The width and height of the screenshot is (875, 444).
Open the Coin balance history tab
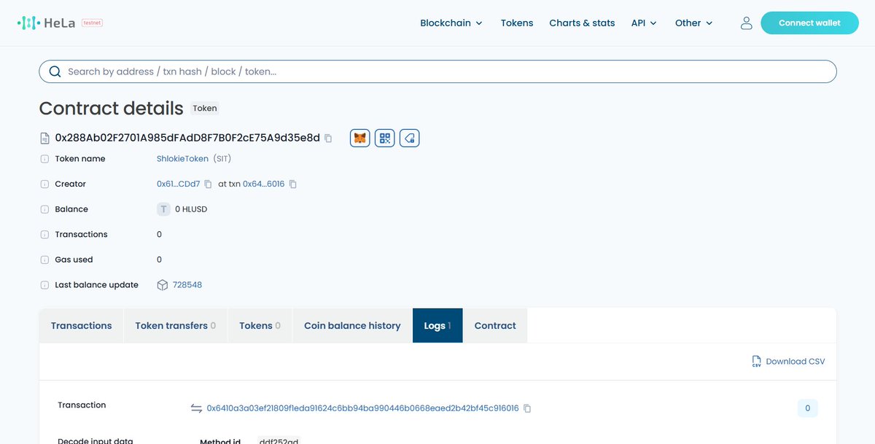pos(352,326)
